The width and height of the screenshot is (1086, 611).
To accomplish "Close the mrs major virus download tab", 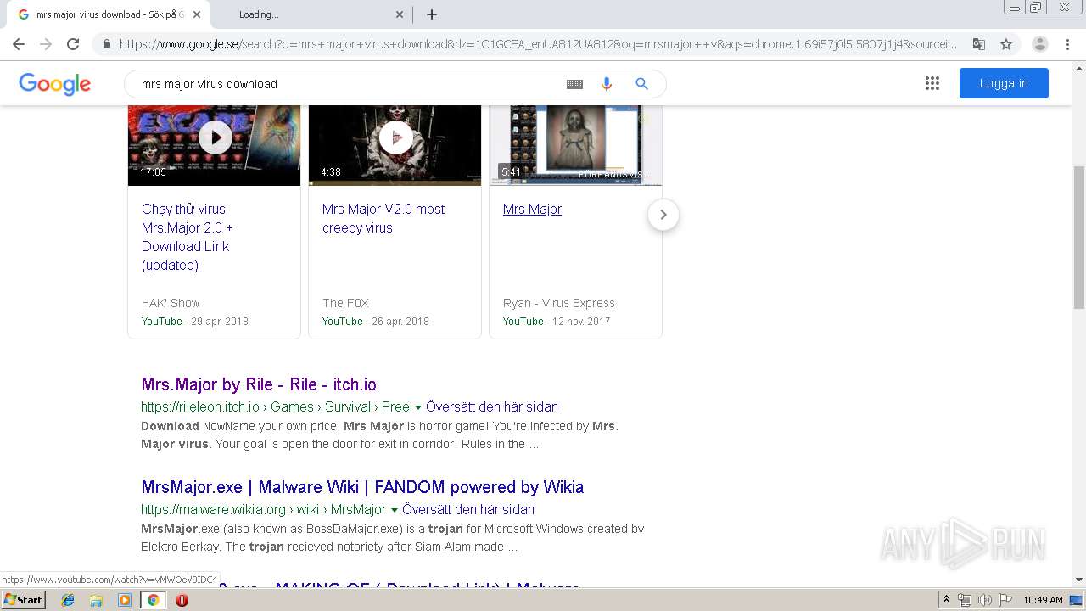I will click(197, 14).
